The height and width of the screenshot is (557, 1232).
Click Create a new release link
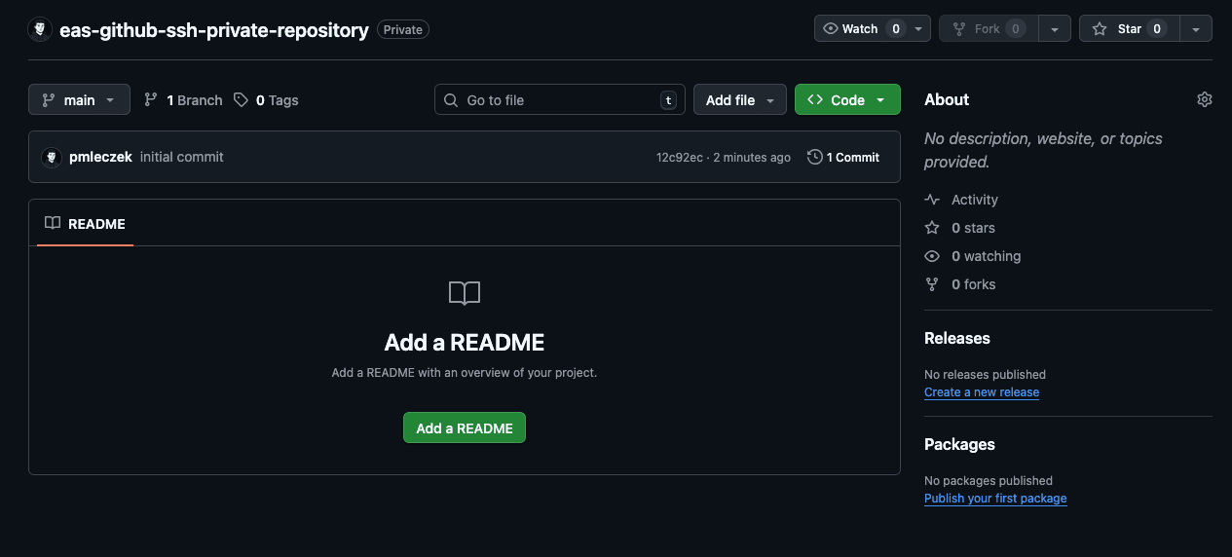981,392
